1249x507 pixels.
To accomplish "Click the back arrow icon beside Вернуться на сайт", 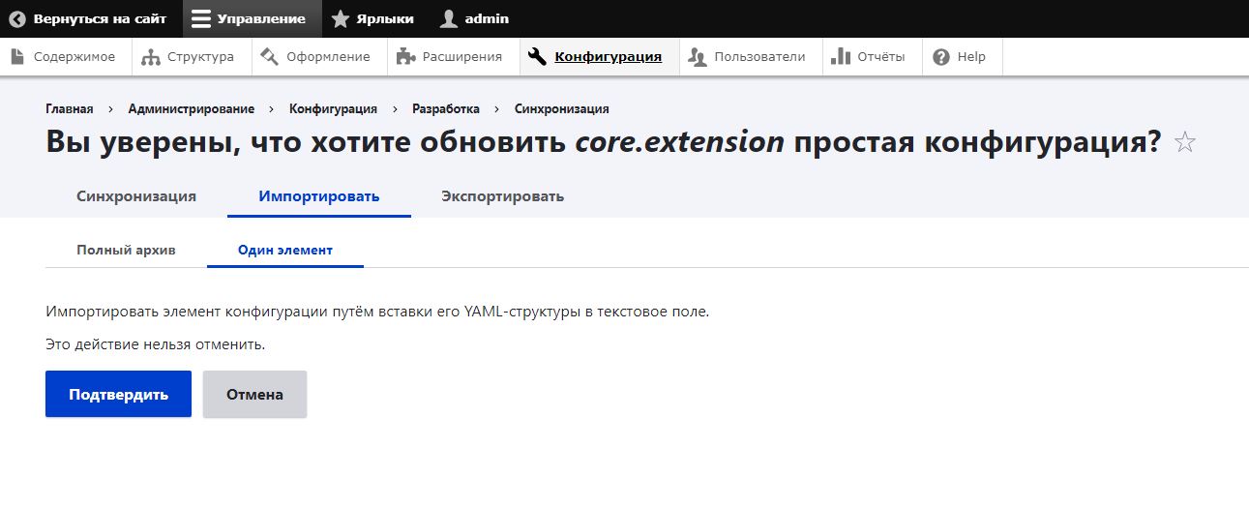I will [x=17, y=18].
